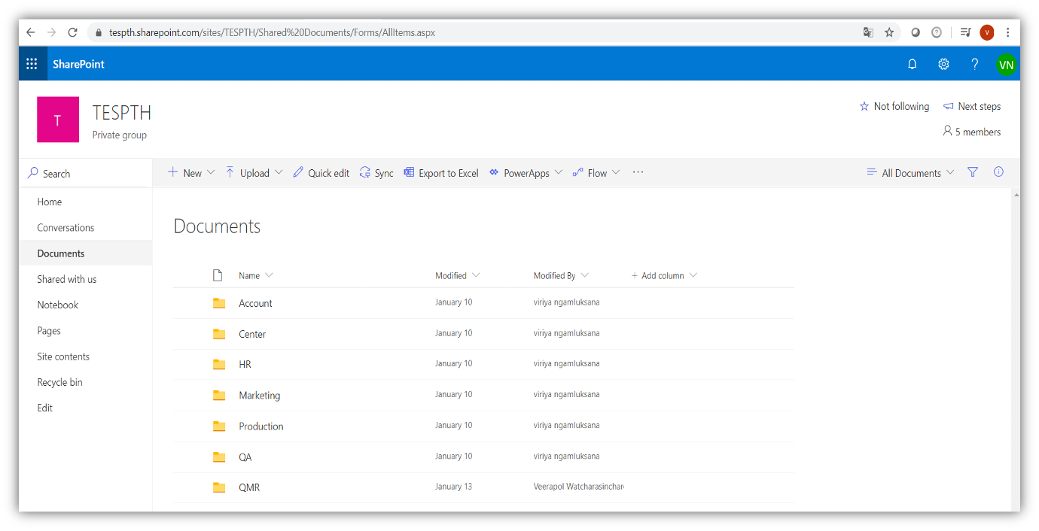Click Export to Excel
Screen dimensions: 1039x531
click(441, 173)
